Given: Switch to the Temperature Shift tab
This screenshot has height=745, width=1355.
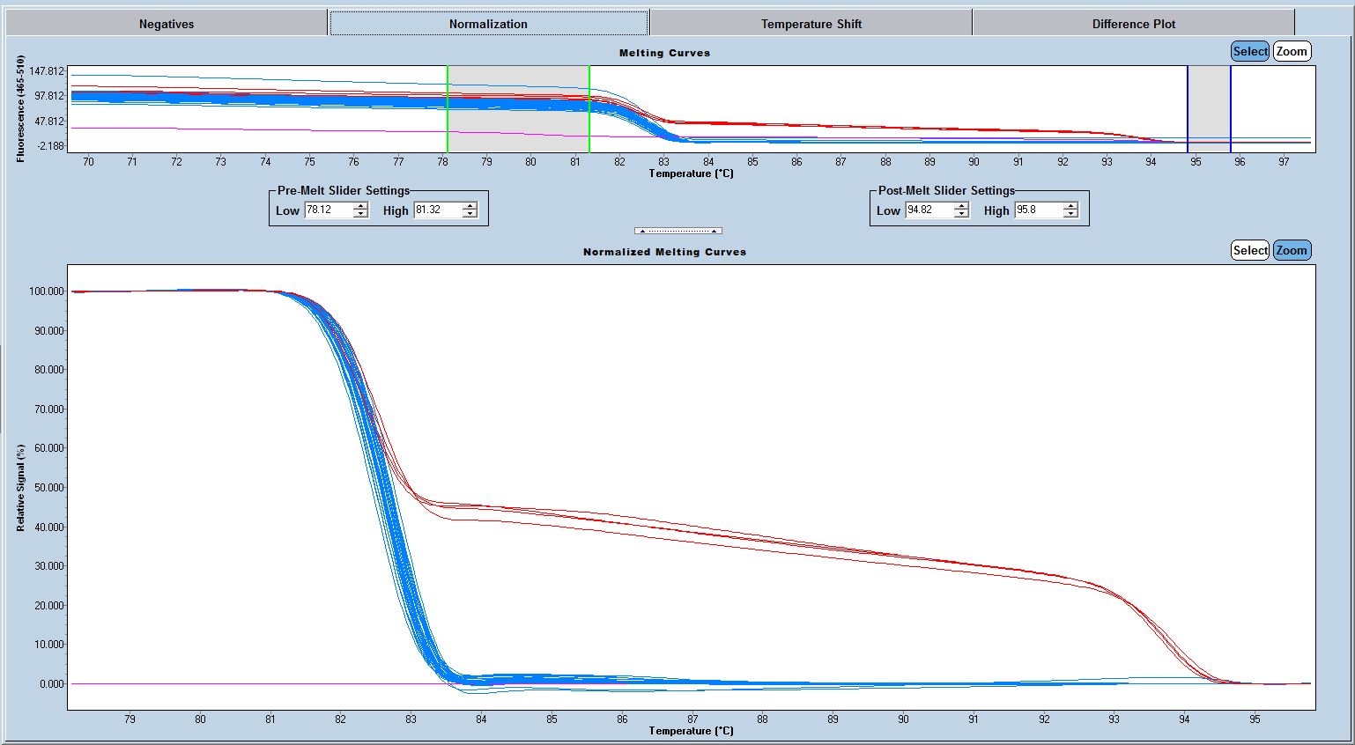Looking at the screenshot, I should [811, 24].
